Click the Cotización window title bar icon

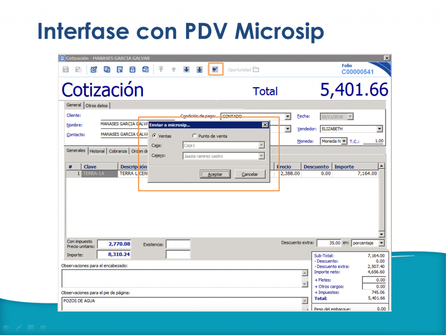(62, 58)
